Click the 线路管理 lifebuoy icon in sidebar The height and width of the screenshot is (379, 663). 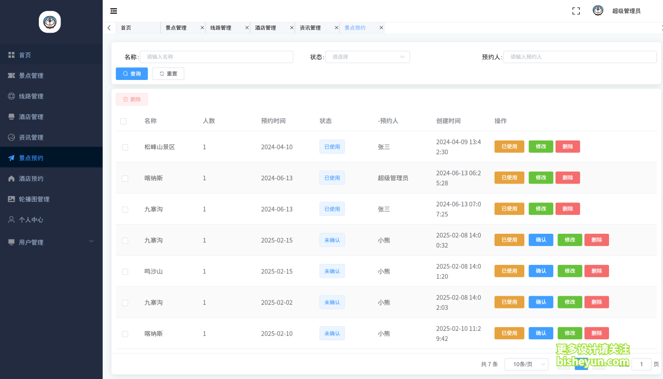coord(11,96)
